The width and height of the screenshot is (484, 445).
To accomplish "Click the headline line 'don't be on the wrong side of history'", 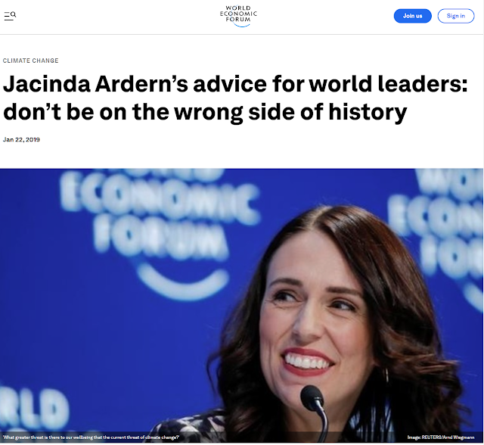I will point(205,112).
